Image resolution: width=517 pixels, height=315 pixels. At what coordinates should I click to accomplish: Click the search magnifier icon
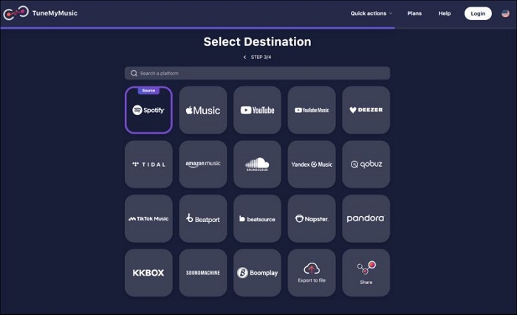click(134, 73)
